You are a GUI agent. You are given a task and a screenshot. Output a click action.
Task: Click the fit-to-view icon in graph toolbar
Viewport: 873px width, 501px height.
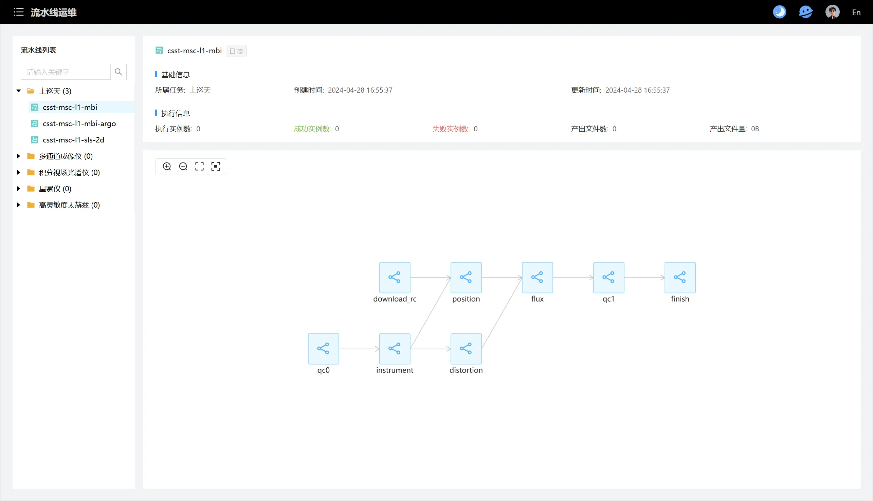(216, 166)
